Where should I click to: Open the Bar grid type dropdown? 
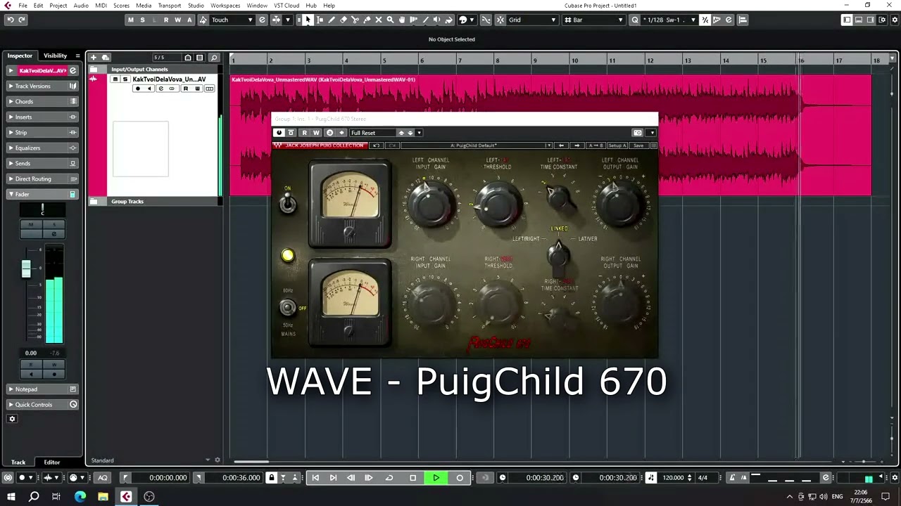(594, 20)
